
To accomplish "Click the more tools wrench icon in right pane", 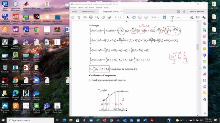I will (x=205, y=99).
